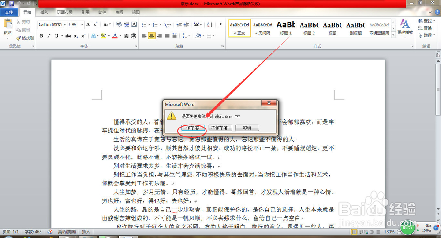Open the 选择 (Select) dropdown
The height and width of the screenshot is (238, 441).
pos(426,35)
